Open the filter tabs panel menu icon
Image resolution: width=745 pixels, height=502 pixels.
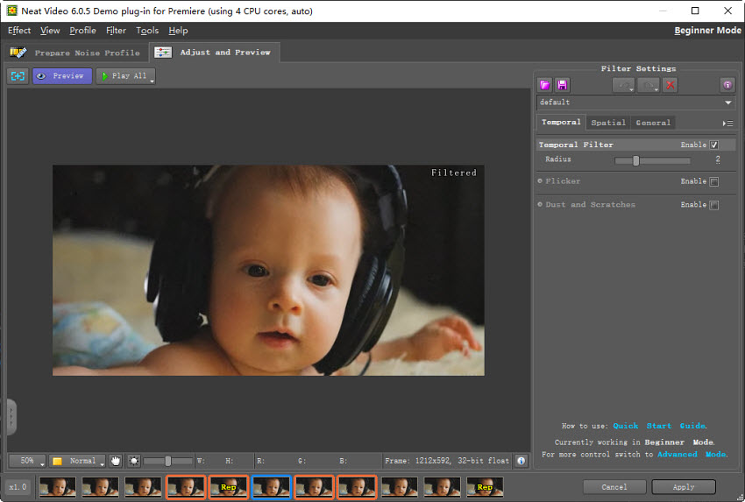point(727,124)
